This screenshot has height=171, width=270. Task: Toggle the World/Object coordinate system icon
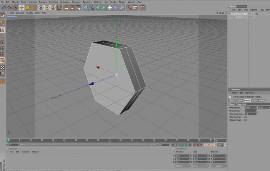pyautogui.click(x=59, y=8)
